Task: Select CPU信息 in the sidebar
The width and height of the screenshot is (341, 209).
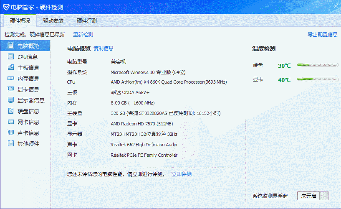Action: [28, 57]
